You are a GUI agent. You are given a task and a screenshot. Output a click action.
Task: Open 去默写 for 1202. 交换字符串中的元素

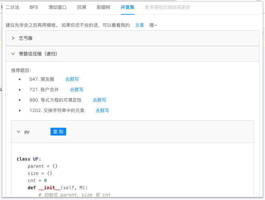click(x=102, y=110)
